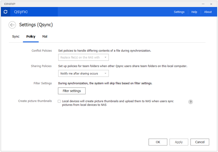Click the Apply button
Image resolution: width=218 pixels, height=152 pixels.
coord(179,142)
